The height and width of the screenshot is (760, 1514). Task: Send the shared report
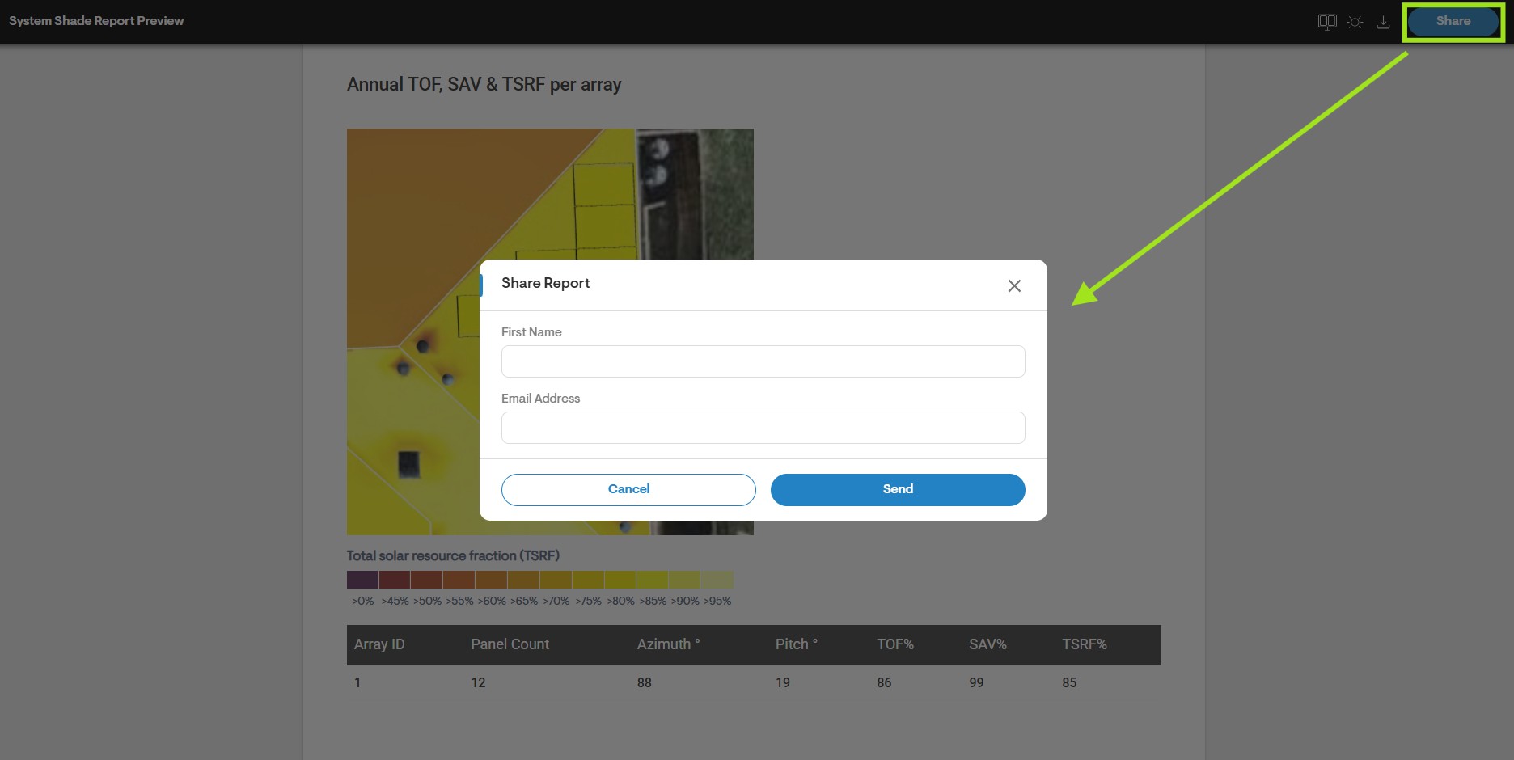click(898, 490)
